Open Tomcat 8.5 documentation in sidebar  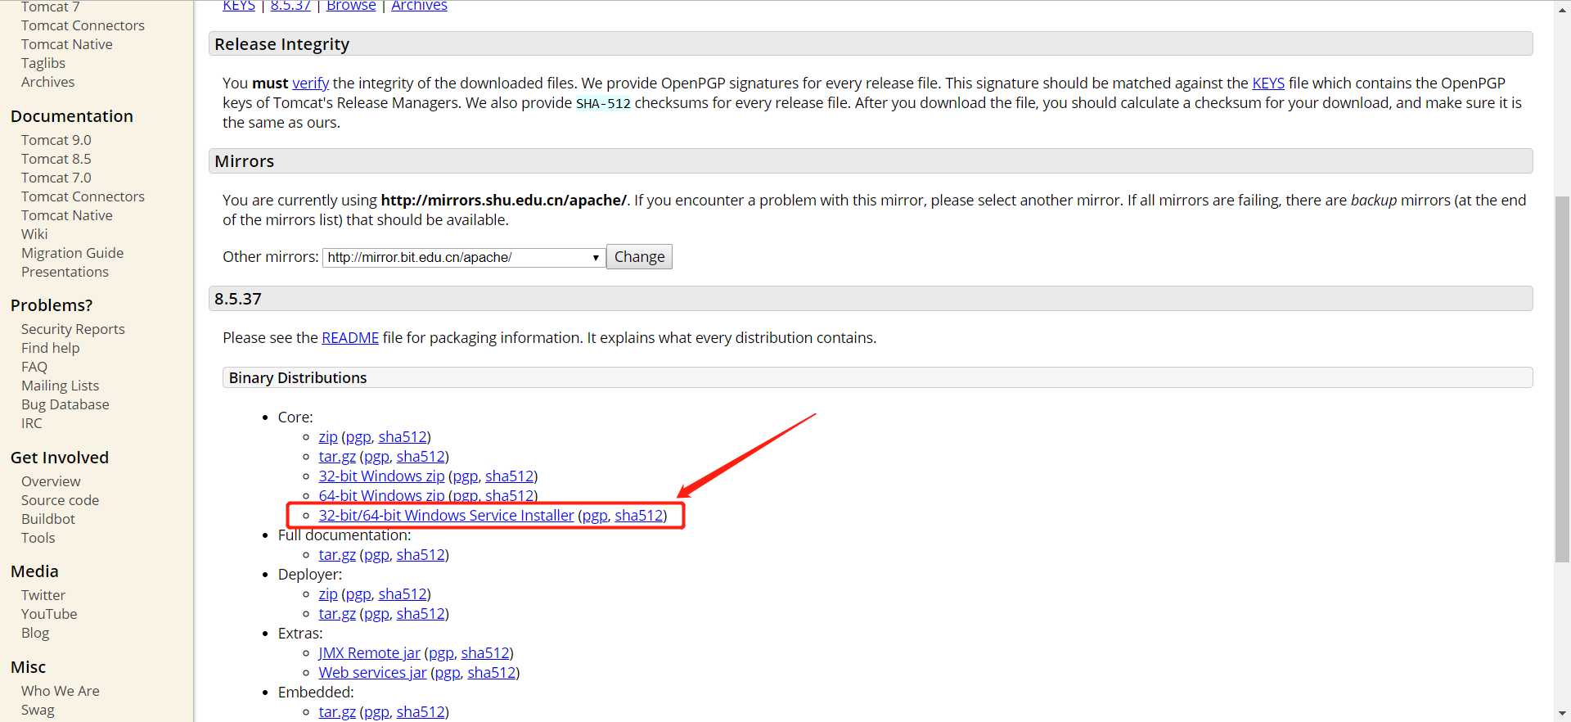pyautogui.click(x=56, y=159)
